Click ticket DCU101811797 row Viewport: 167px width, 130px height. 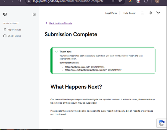(93, 70)
